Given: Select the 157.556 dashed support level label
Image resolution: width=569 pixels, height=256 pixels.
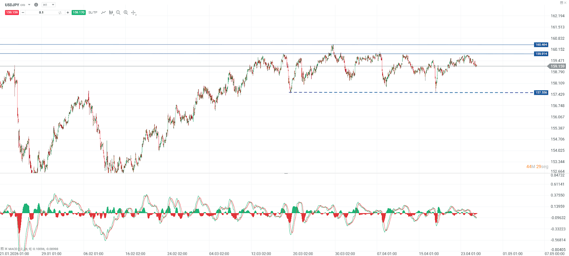Looking at the screenshot, I should coord(541,93).
